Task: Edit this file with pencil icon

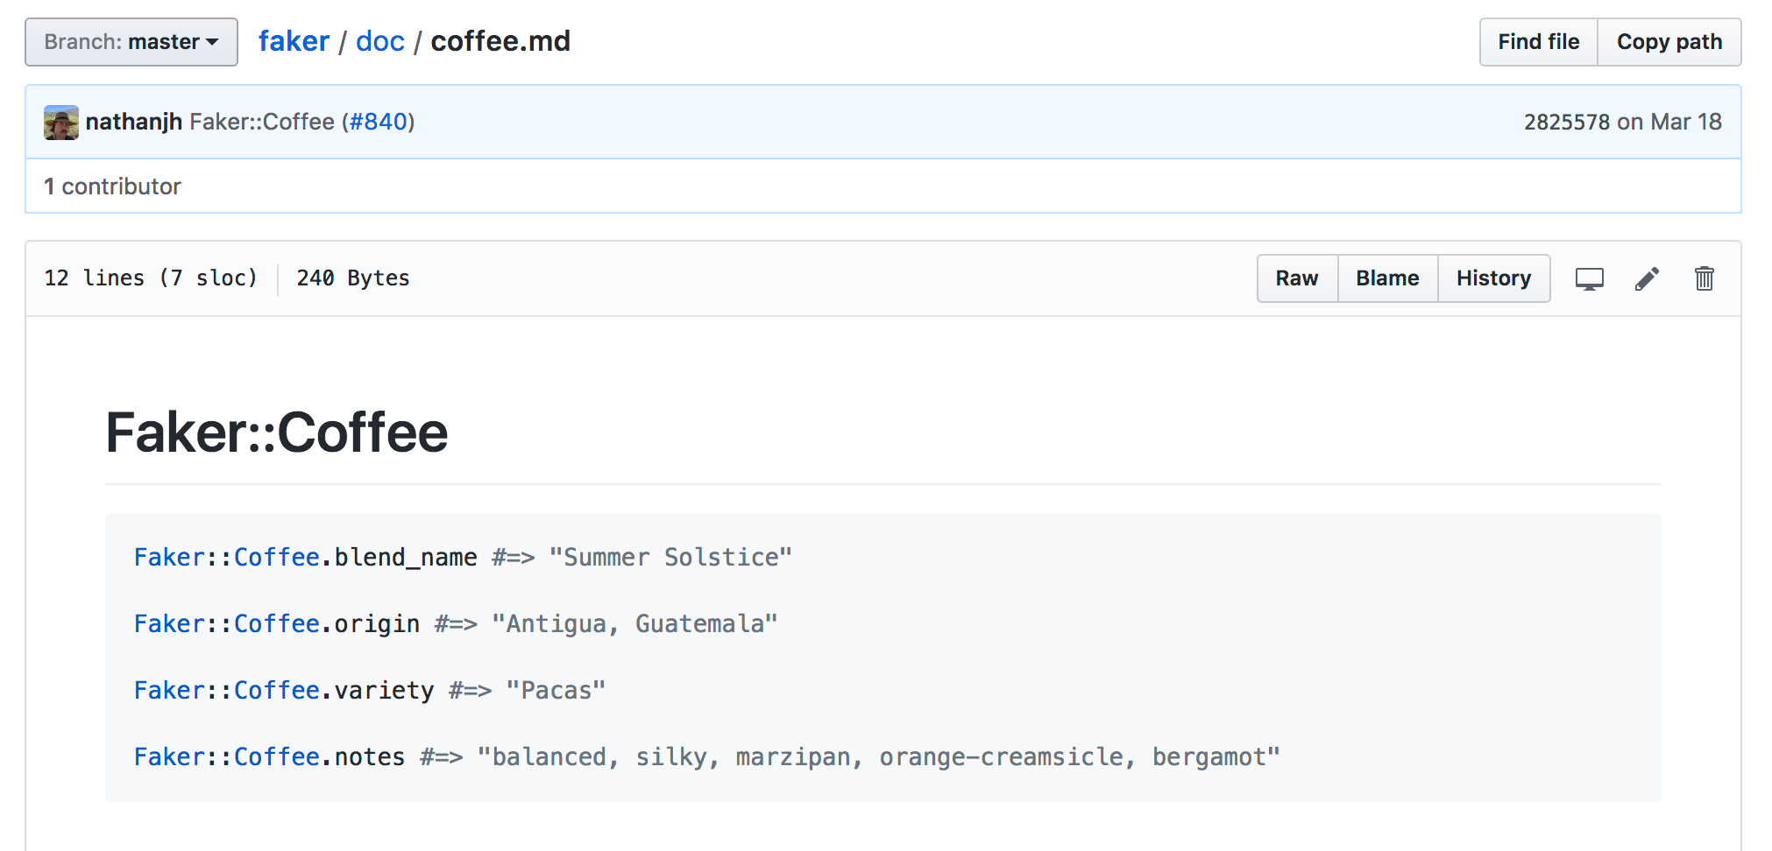Action: click(1647, 279)
